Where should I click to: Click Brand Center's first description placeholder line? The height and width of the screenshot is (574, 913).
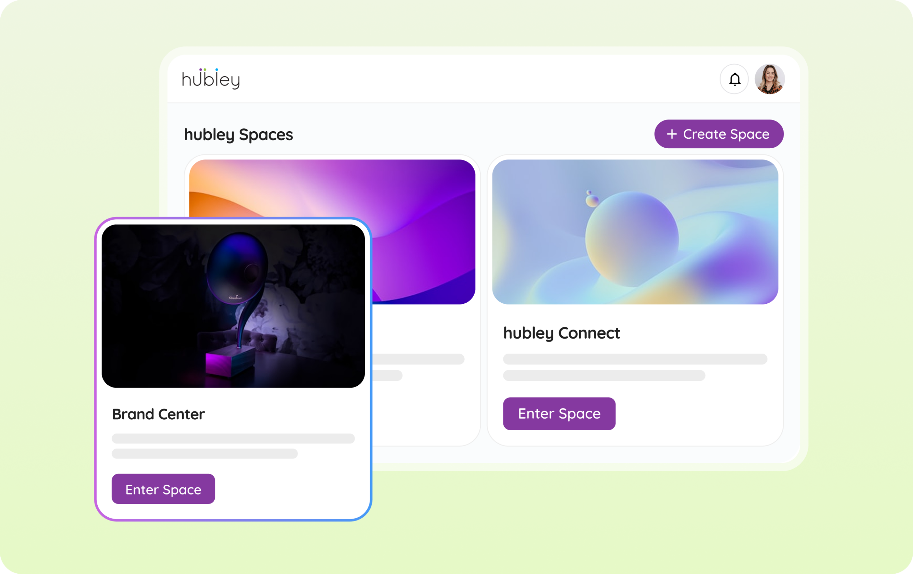click(233, 439)
